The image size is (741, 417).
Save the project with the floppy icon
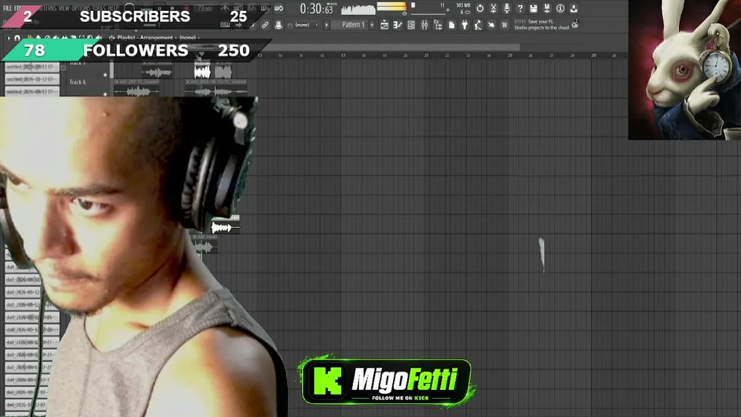pyautogui.click(x=533, y=8)
